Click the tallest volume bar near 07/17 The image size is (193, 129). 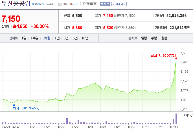tap(176, 119)
